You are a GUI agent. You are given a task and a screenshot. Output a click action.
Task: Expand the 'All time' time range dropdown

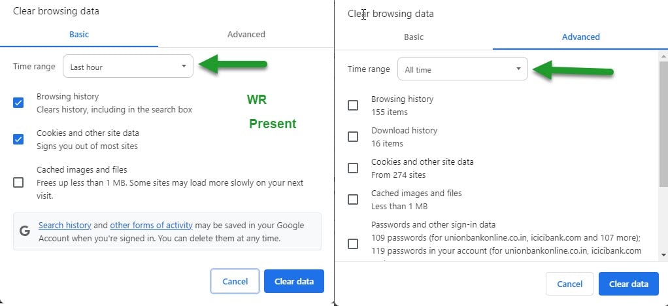(463, 69)
